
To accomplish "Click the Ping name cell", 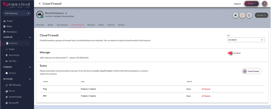I will point(45,89).
